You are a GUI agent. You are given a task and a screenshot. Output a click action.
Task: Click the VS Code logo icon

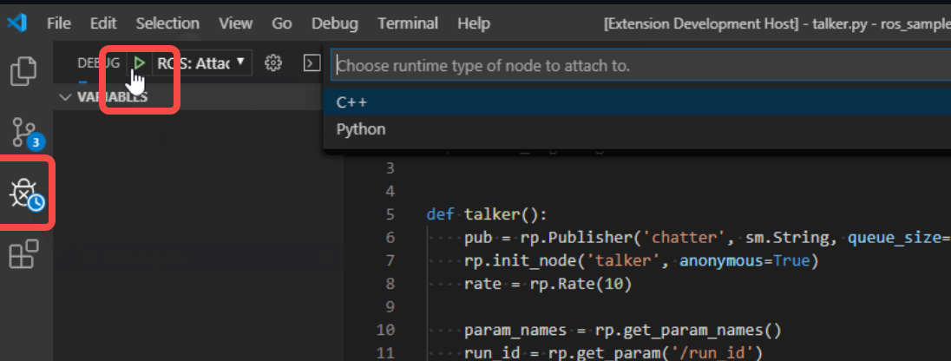(x=17, y=23)
